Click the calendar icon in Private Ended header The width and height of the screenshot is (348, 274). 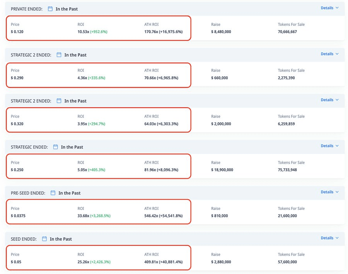[x=50, y=9]
